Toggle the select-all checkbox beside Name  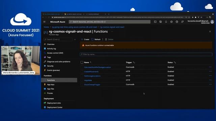[x=82, y=63]
